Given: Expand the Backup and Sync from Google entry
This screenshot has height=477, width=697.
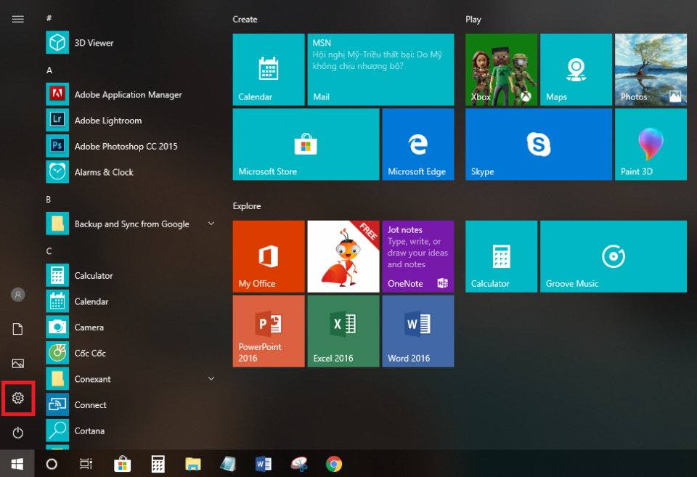Looking at the screenshot, I should pyautogui.click(x=211, y=224).
